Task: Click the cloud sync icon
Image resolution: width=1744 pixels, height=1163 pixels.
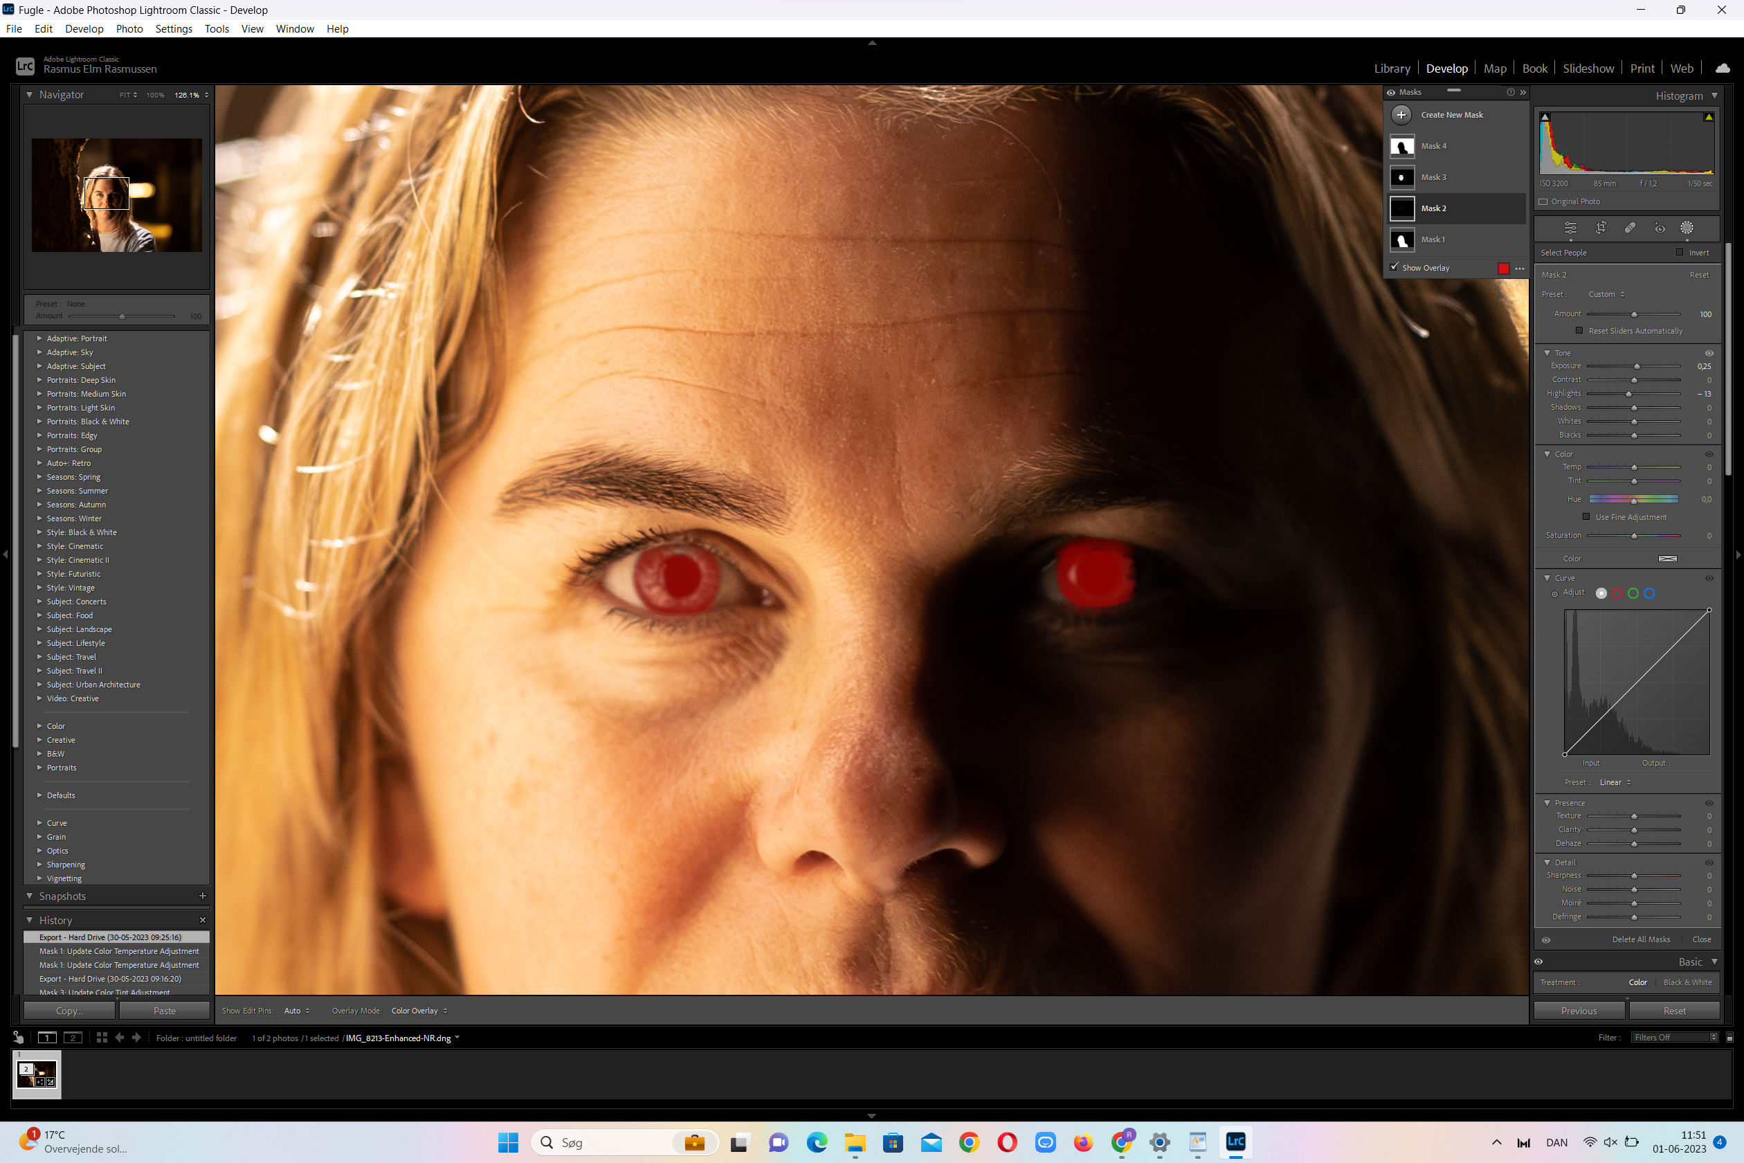Action: point(1723,69)
